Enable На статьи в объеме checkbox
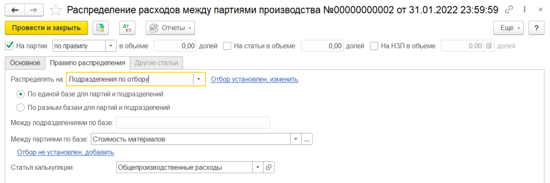This screenshot has width=550, height=183. 227,46
